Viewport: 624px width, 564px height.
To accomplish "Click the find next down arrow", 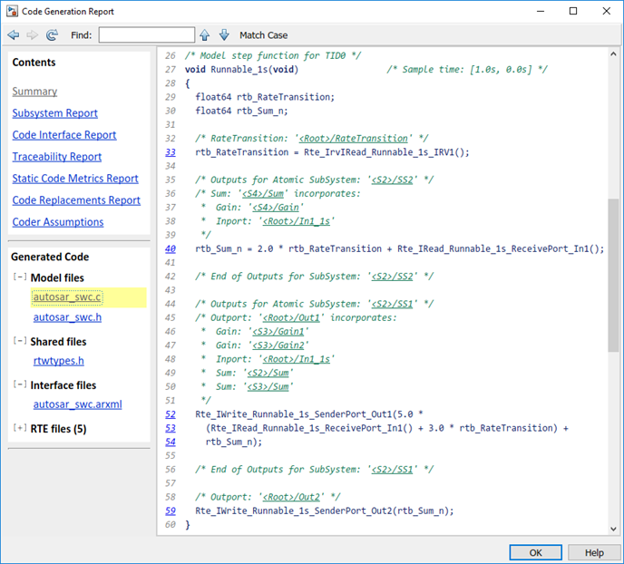I will point(223,35).
